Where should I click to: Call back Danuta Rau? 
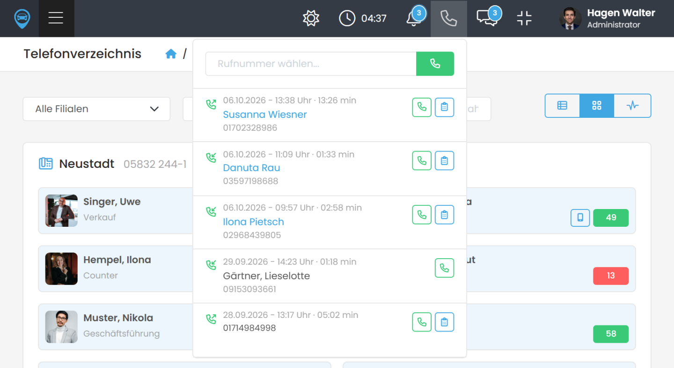(x=422, y=160)
